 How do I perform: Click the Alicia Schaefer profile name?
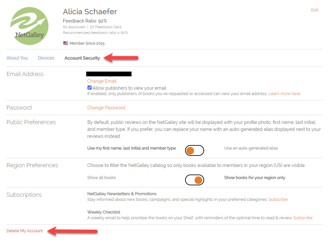90,12
